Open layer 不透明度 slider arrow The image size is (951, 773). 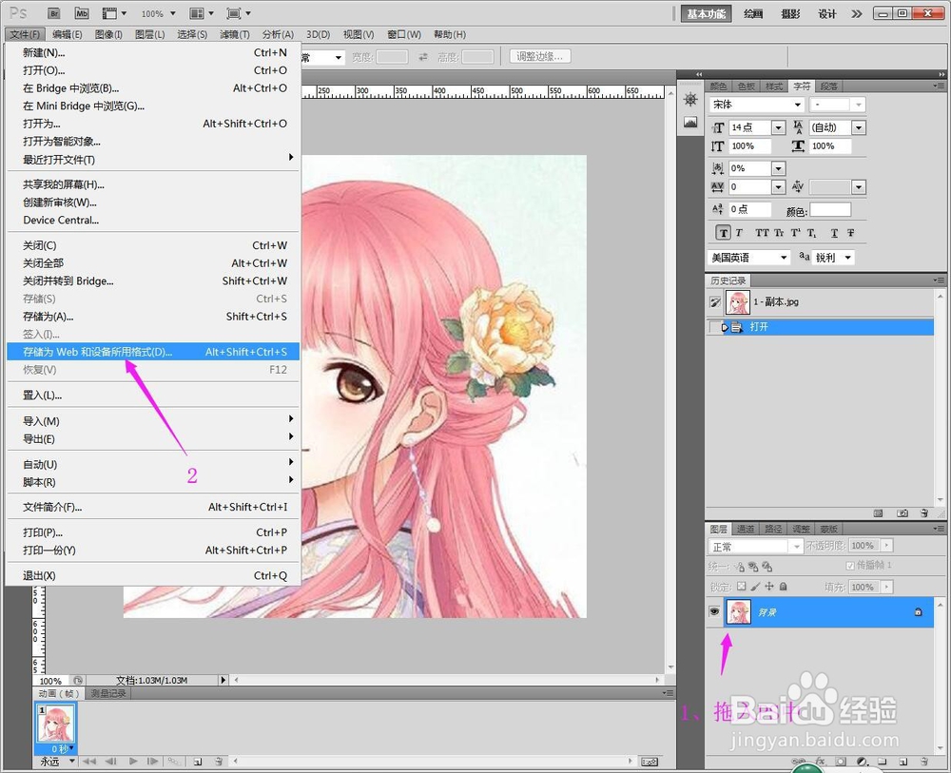pyautogui.click(x=886, y=546)
